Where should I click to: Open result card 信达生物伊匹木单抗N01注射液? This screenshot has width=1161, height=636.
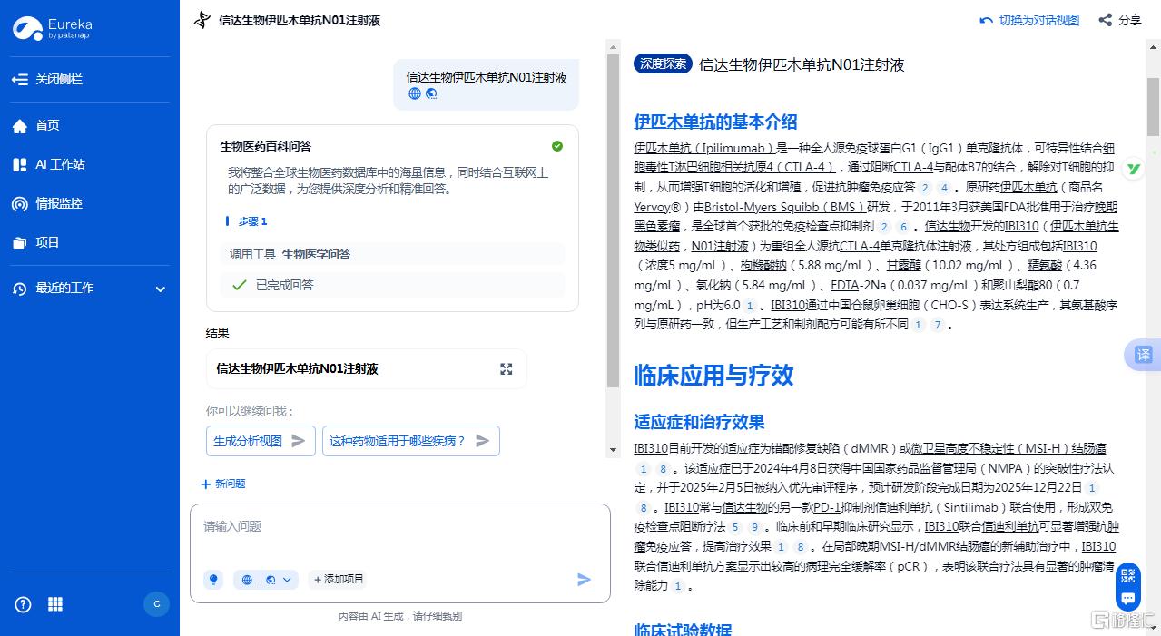[x=367, y=369]
